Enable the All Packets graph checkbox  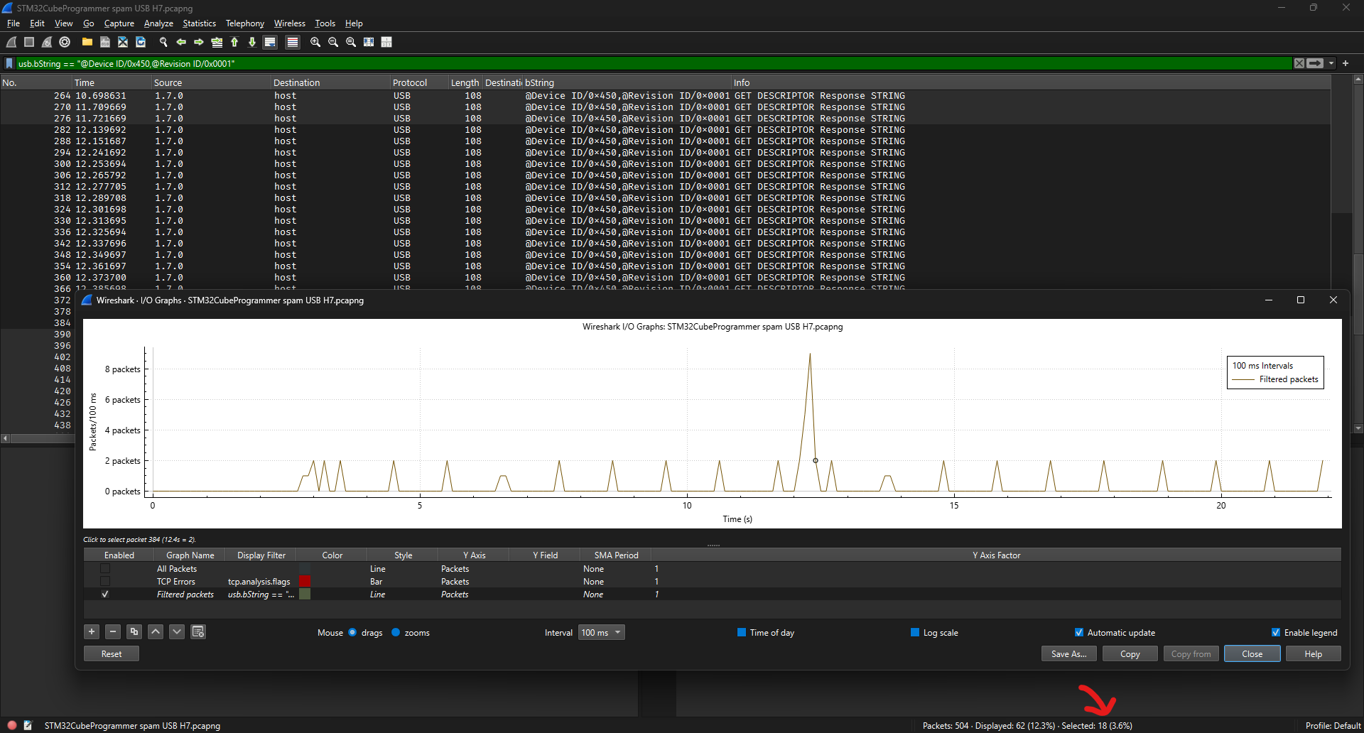pos(105,568)
